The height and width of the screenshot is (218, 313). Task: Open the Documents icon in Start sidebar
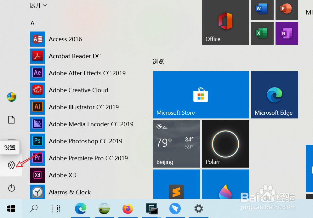11,120
